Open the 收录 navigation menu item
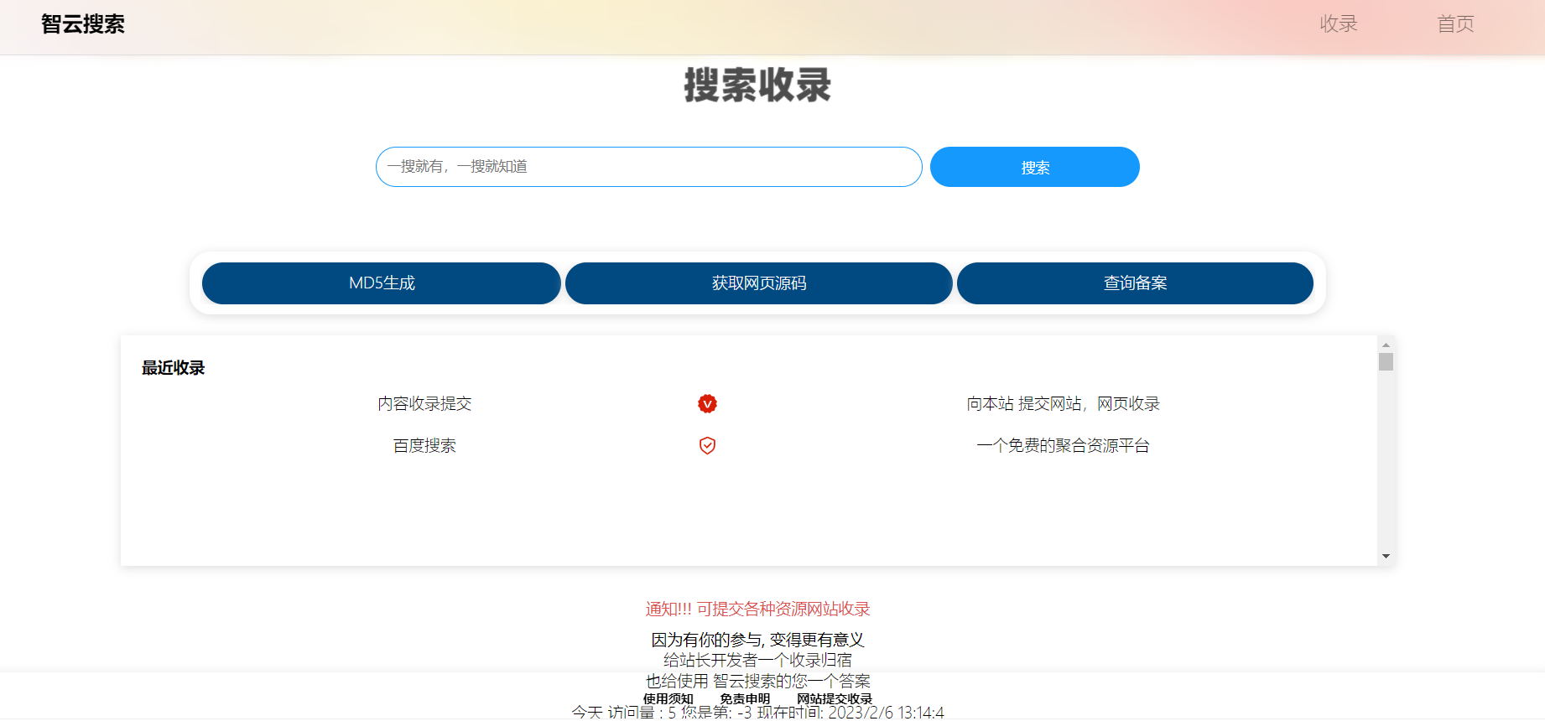Image resolution: width=1545 pixels, height=721 pixels. click(1338, 24)
